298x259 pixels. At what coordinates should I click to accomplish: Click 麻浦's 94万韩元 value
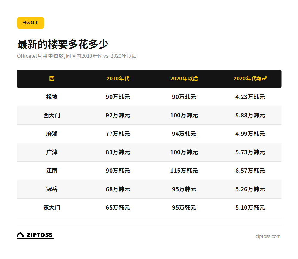click(184, 134)
